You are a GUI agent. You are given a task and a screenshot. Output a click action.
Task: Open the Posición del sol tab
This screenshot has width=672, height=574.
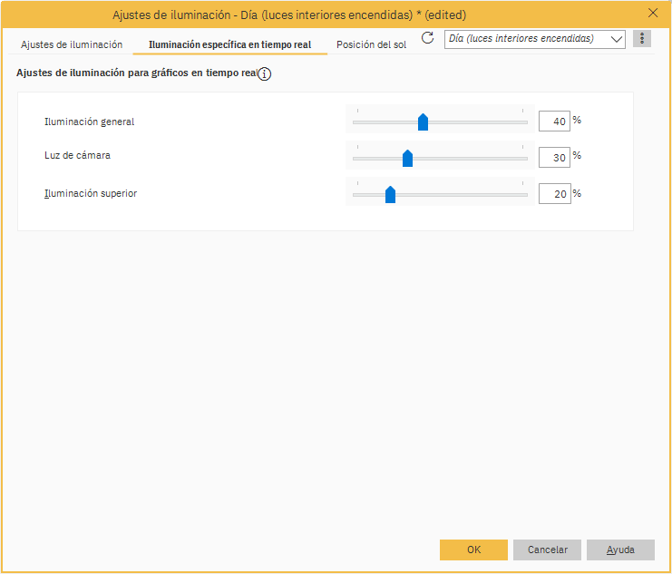tap(371, 44)
